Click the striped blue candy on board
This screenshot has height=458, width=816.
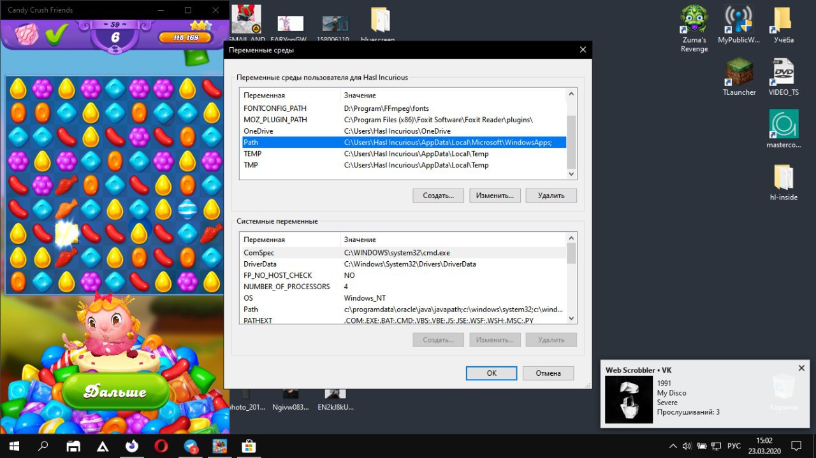coord(187,208)
